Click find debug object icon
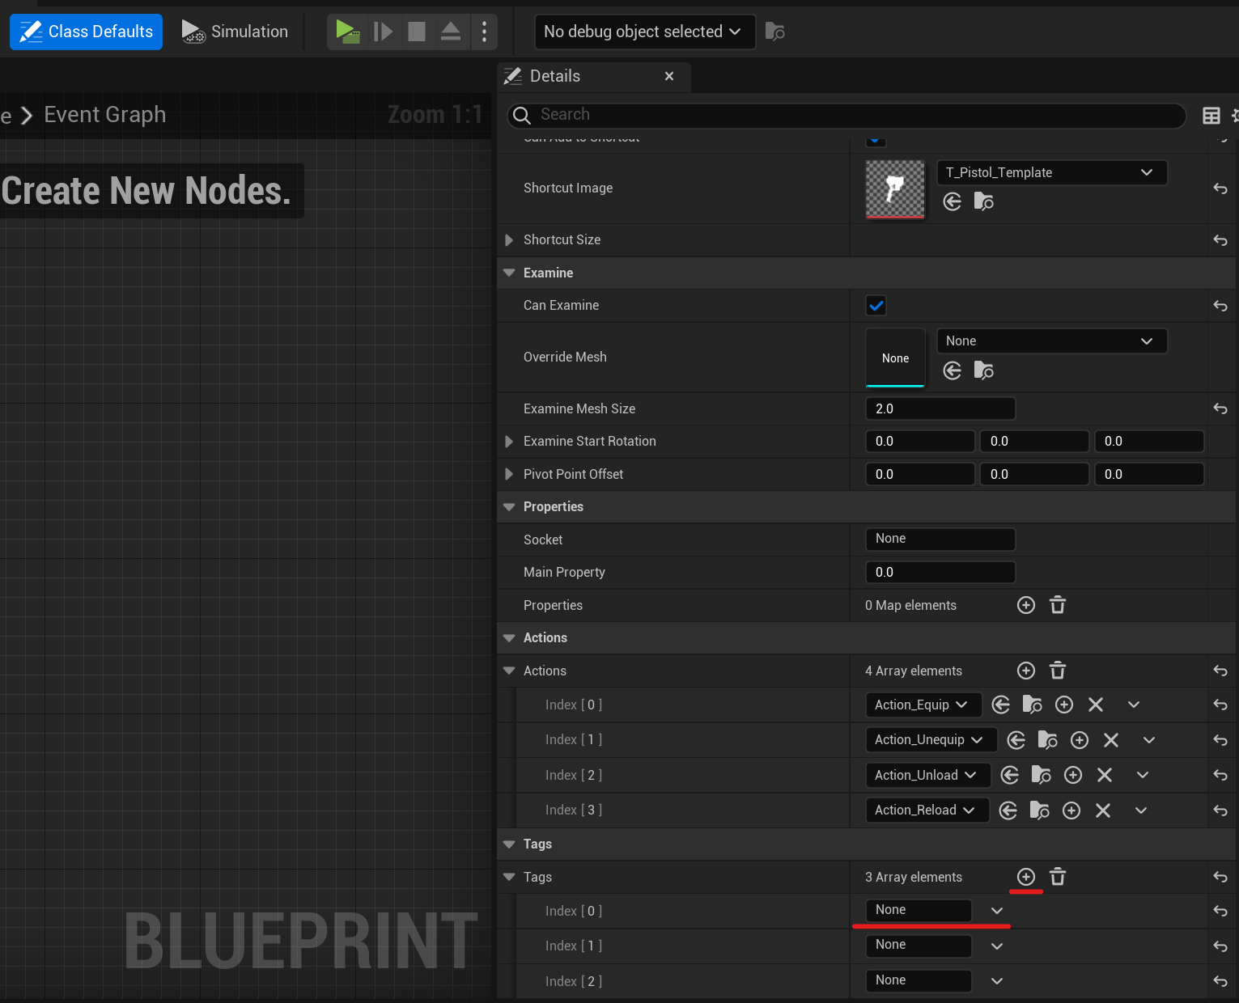 (775, 32)
